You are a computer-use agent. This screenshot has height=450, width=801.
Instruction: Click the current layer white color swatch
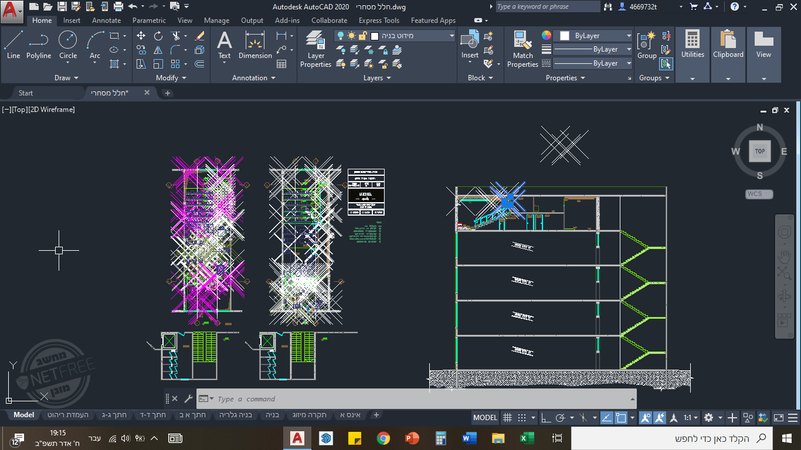375,36
